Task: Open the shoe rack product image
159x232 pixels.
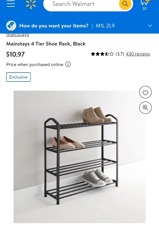Action: click(79, 157)
